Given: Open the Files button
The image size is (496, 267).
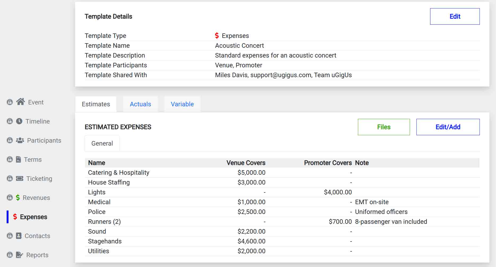Looking at the screenshot, I should [x=384, y=127].
